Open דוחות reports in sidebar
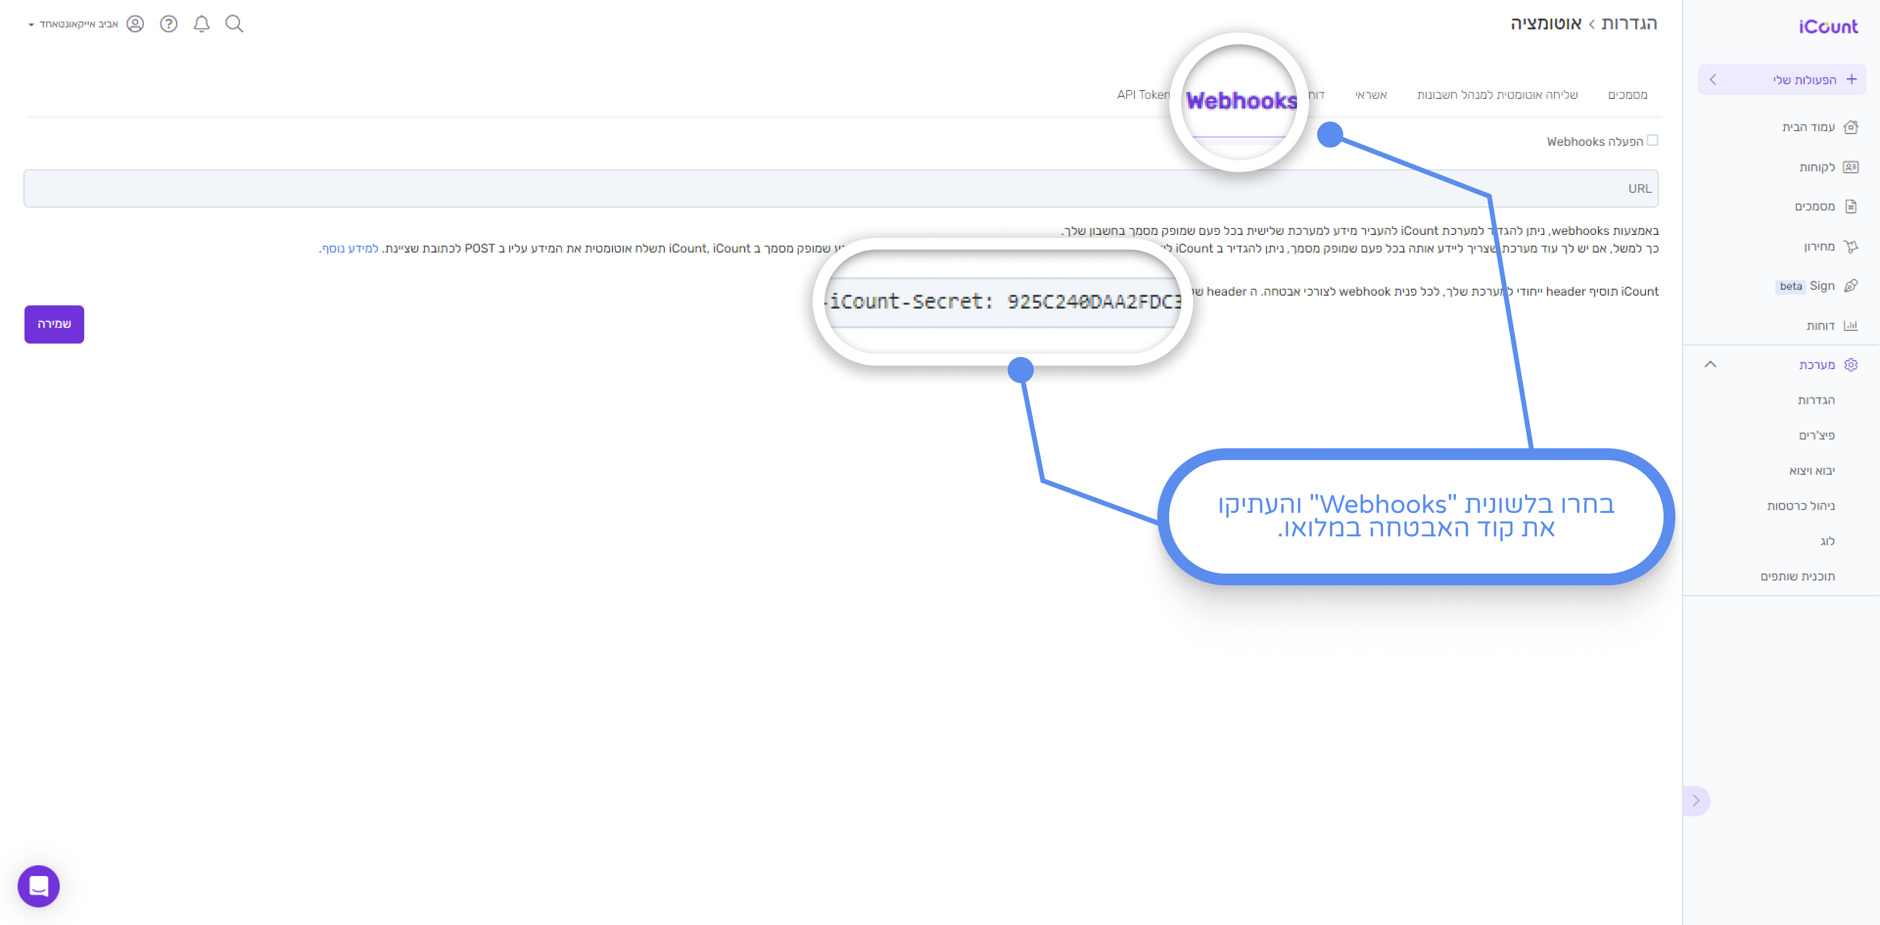This screenshot has width=1880, height=925. (1820, 325)
